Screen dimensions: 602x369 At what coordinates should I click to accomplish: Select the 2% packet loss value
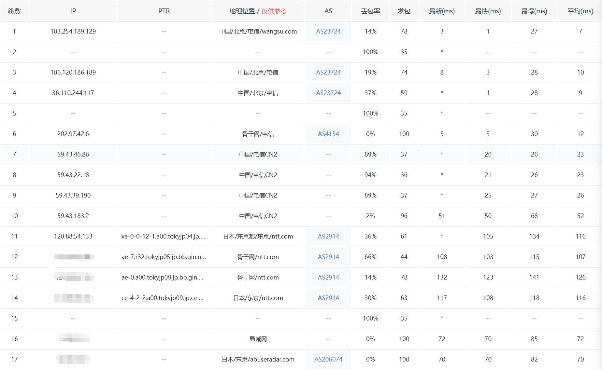[x=370, y=216]
